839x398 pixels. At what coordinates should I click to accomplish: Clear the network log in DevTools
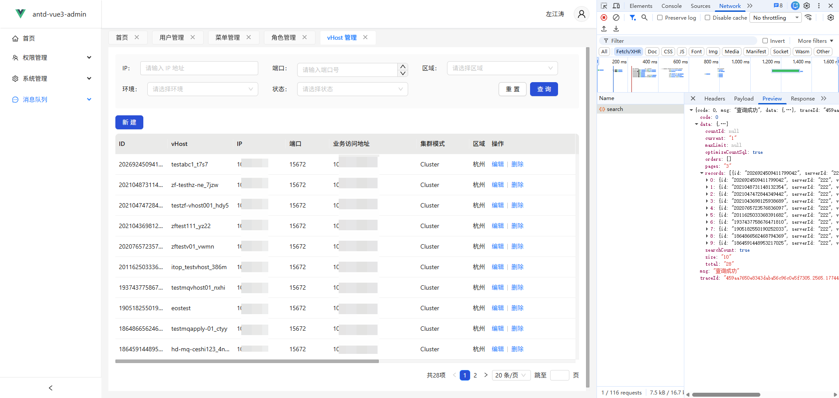tap(616, 17)
